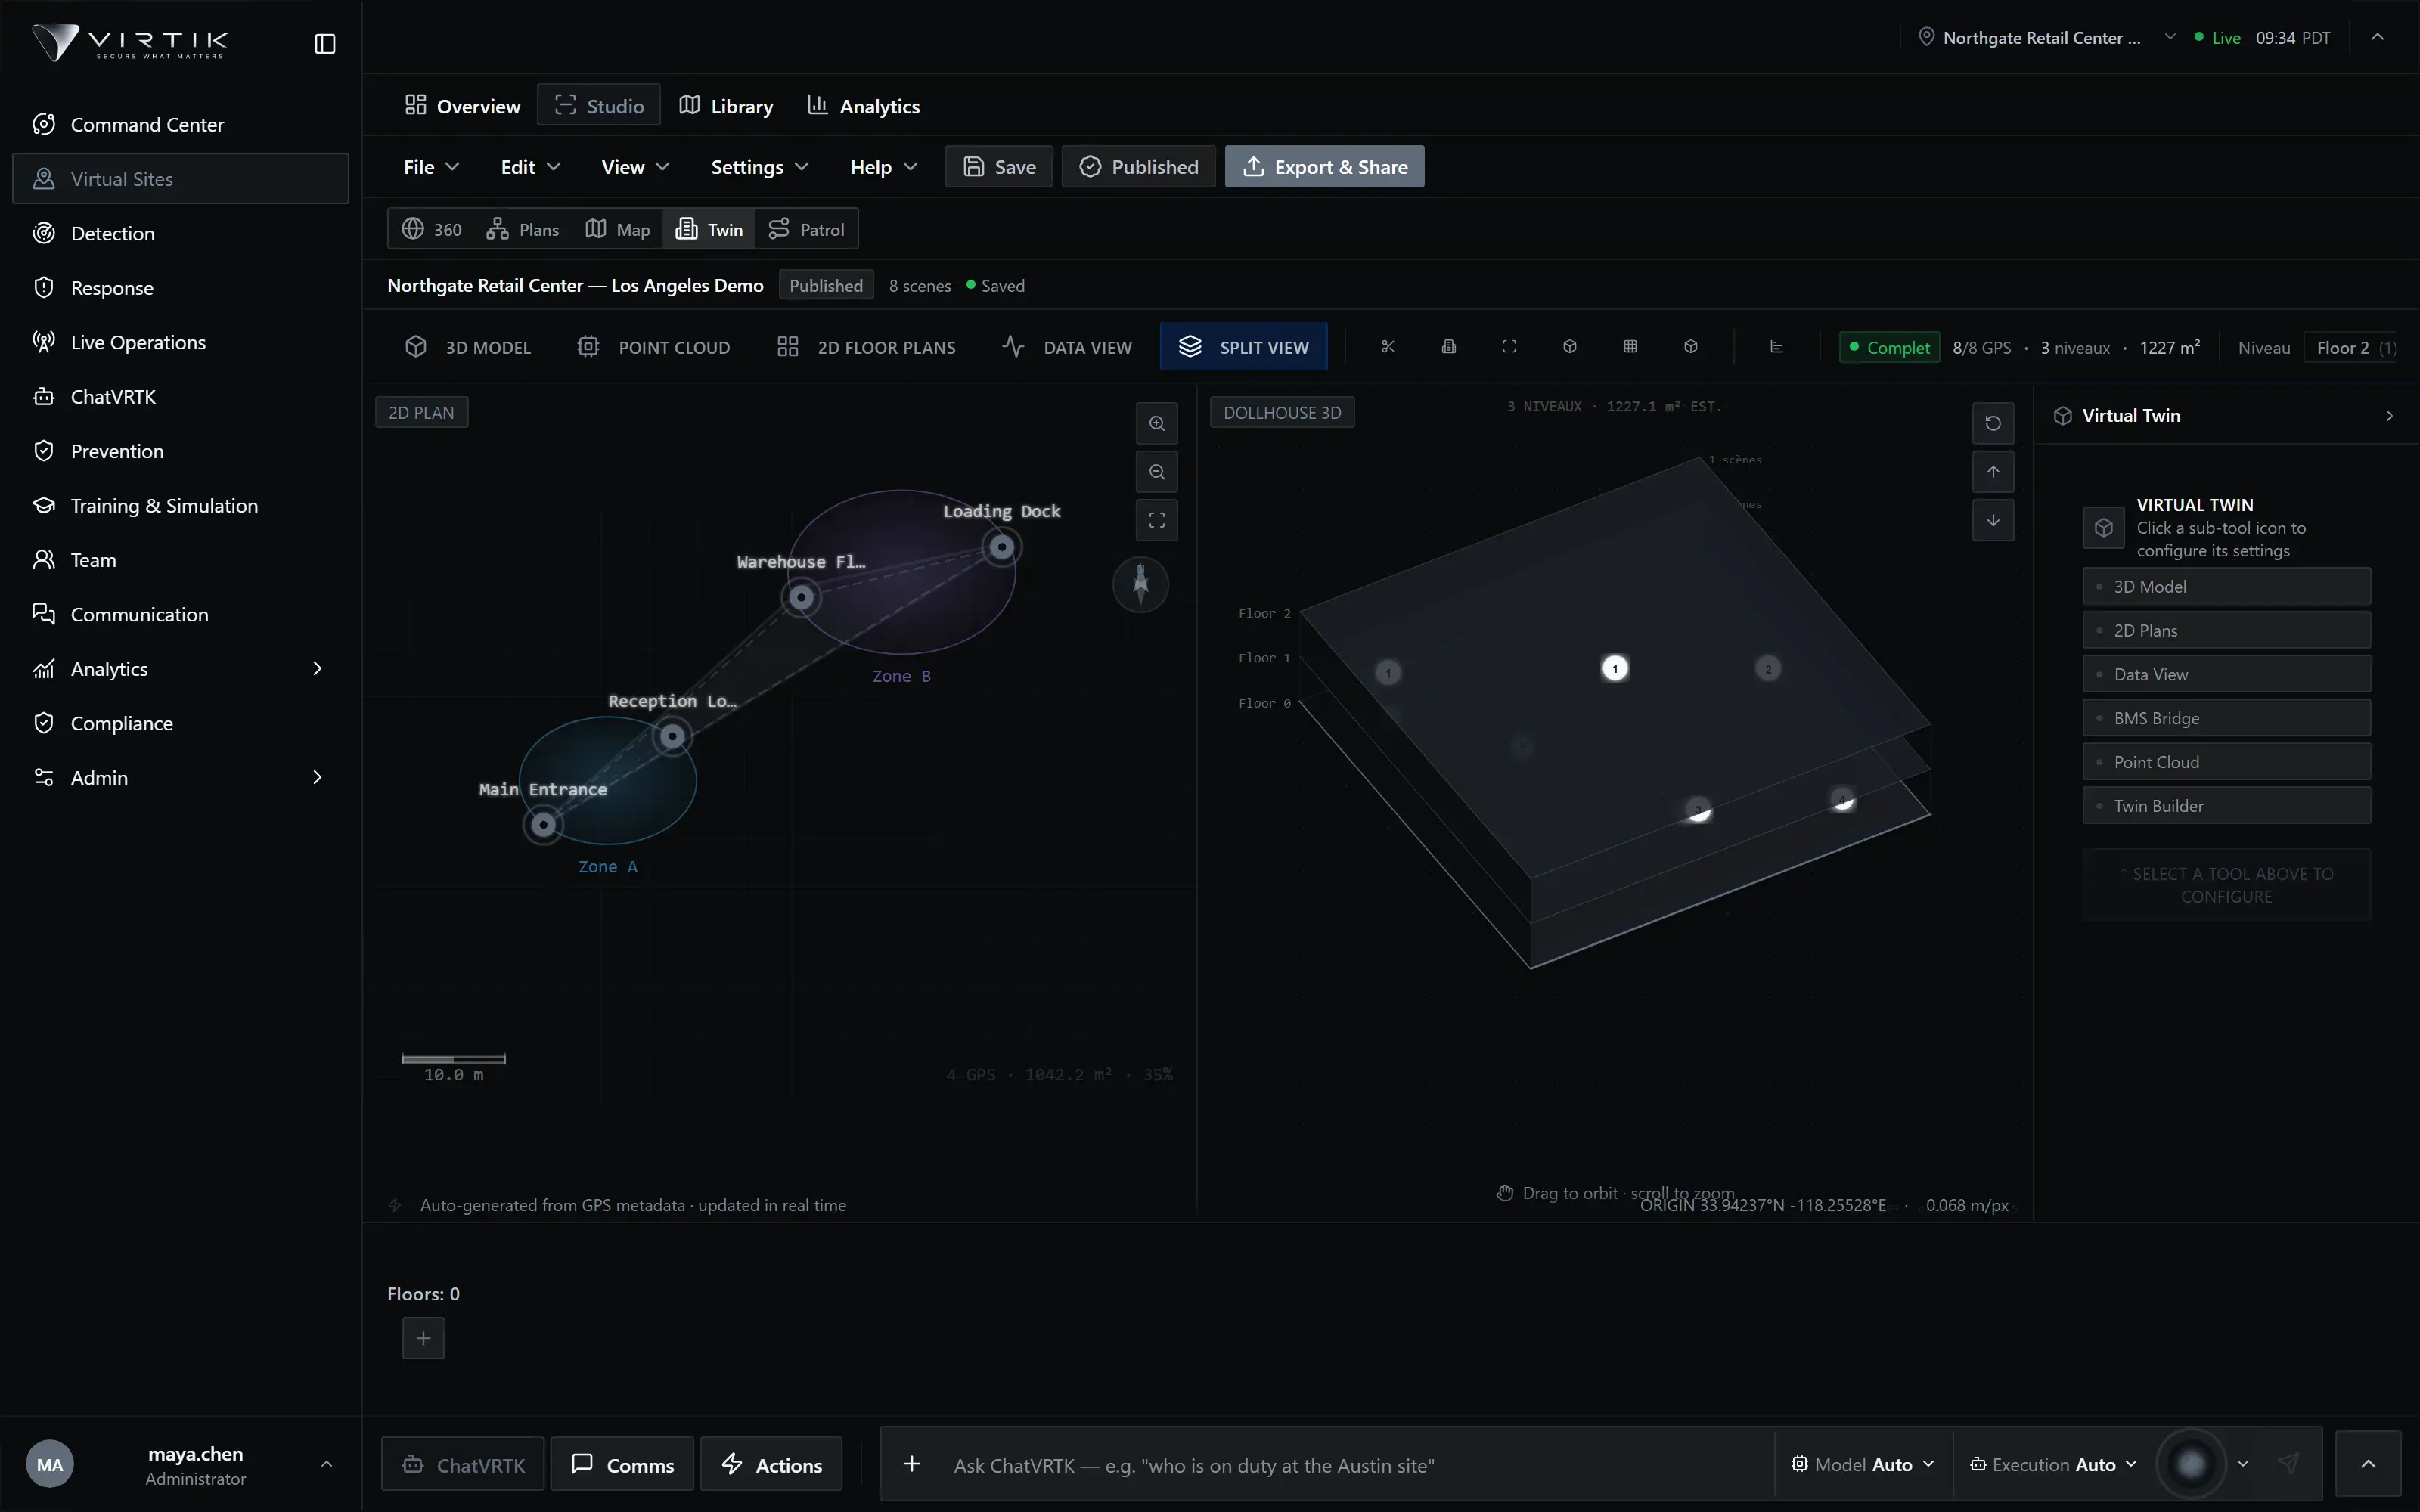Viewport: 2420px width, 1512px height.
Task: Add attachment with chat plus icon
Action: point(912,1464)
